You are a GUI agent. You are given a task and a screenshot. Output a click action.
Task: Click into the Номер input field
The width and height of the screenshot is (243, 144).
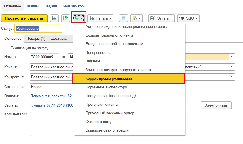pos(44,57)
